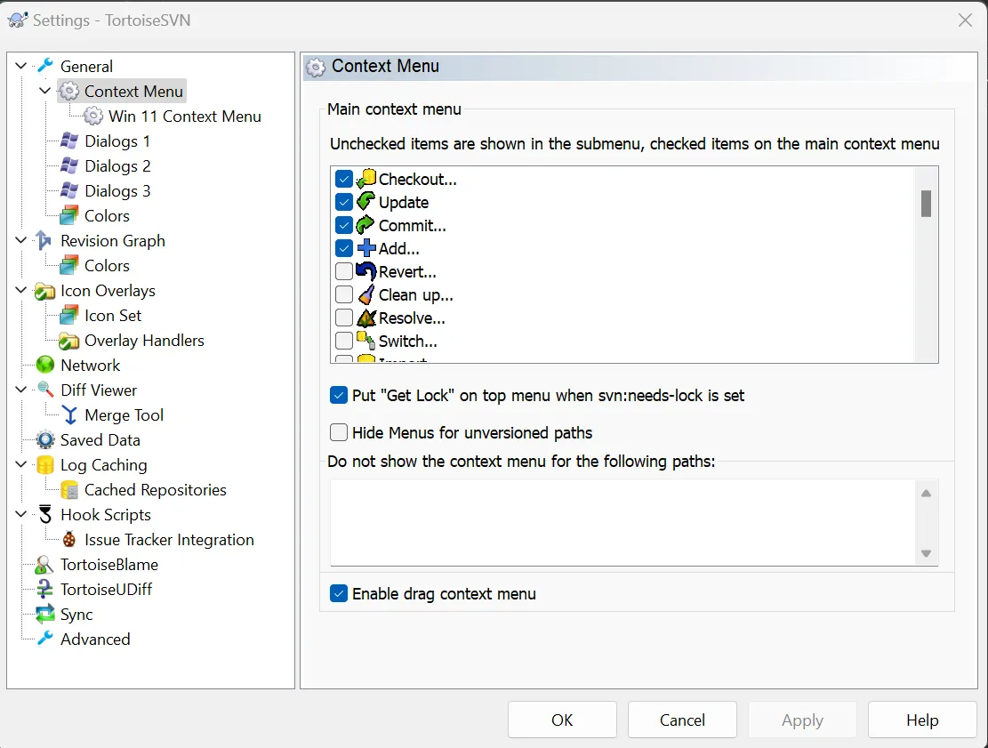This screenshot has width=988, height=748.
Task: Uncheck the Update menu item checkbox
Action: click(x=344, y=202)
